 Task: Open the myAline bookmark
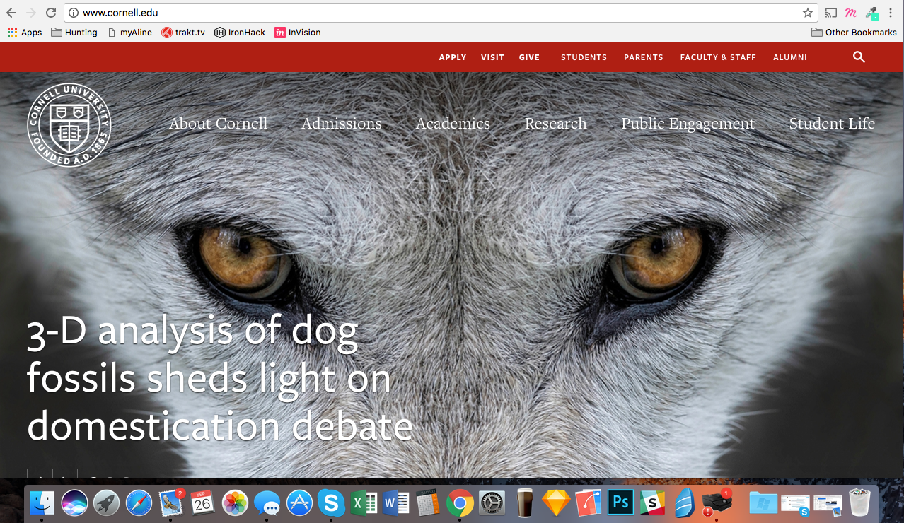(129, 32)
